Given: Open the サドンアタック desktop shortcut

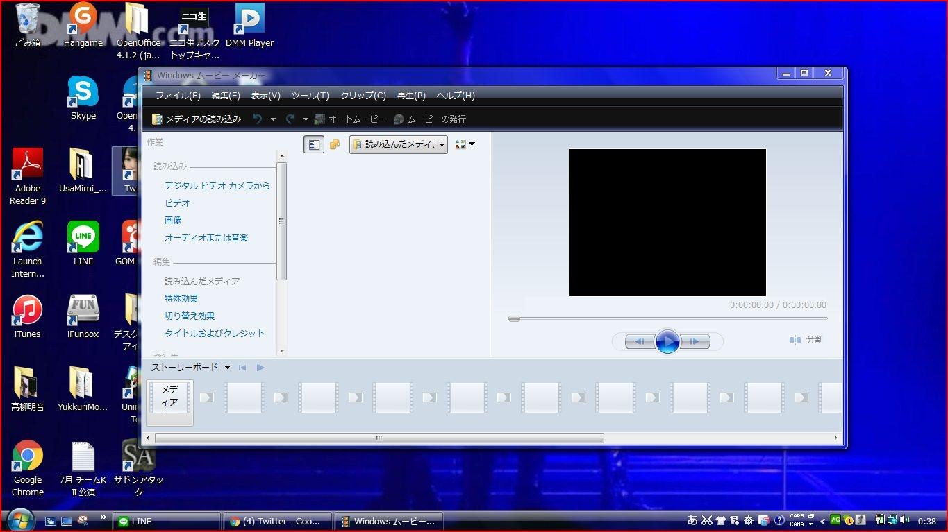Looking at the screenshot, I should [x=139, y=468].
